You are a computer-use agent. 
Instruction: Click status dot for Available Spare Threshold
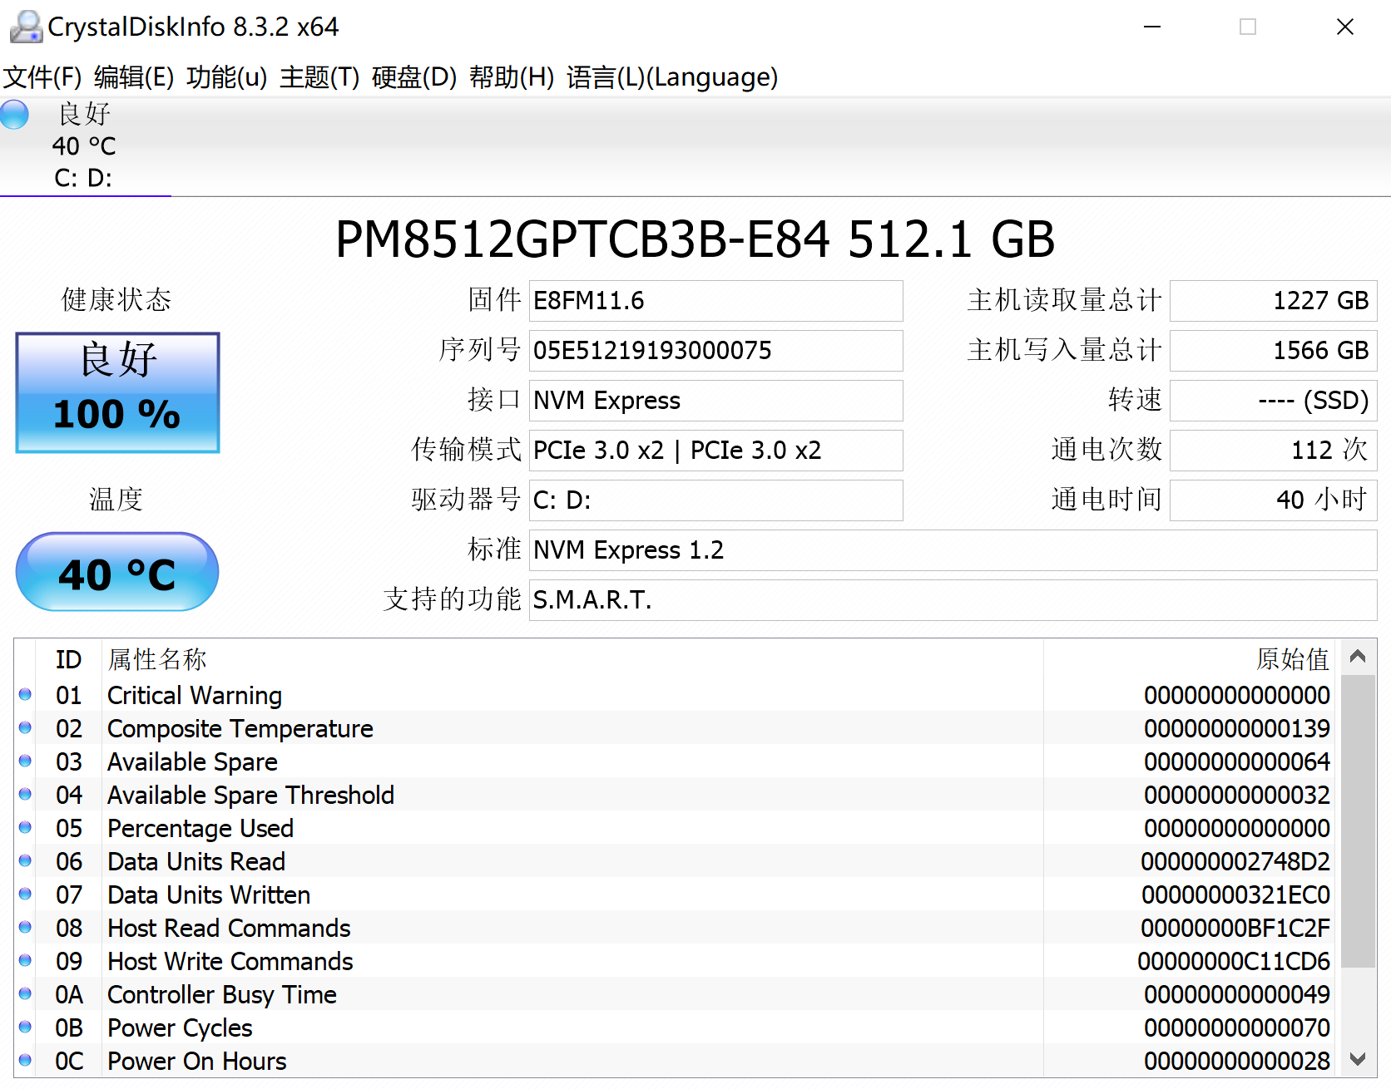25,794
